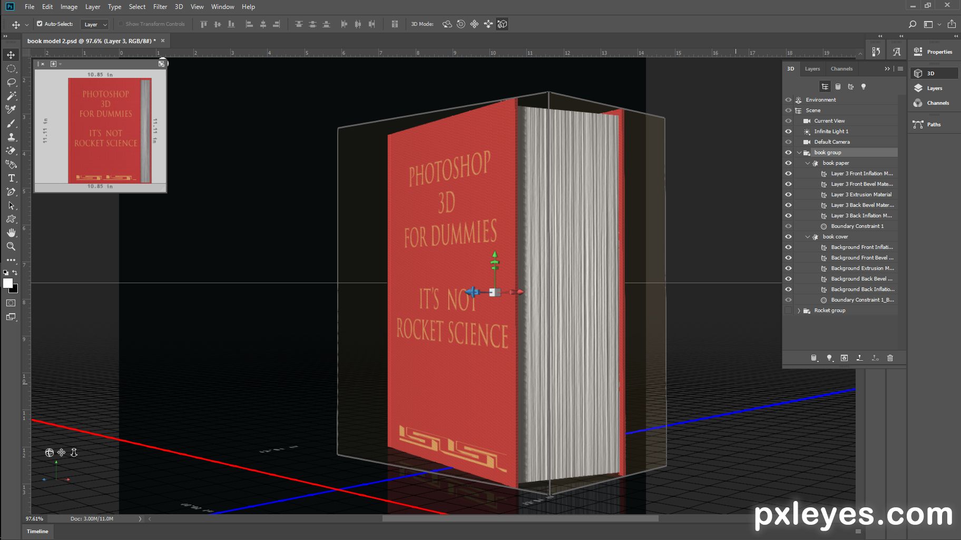961x540 pixels.
Task: Open the Filter menu
Action: (x=160, y=7)
